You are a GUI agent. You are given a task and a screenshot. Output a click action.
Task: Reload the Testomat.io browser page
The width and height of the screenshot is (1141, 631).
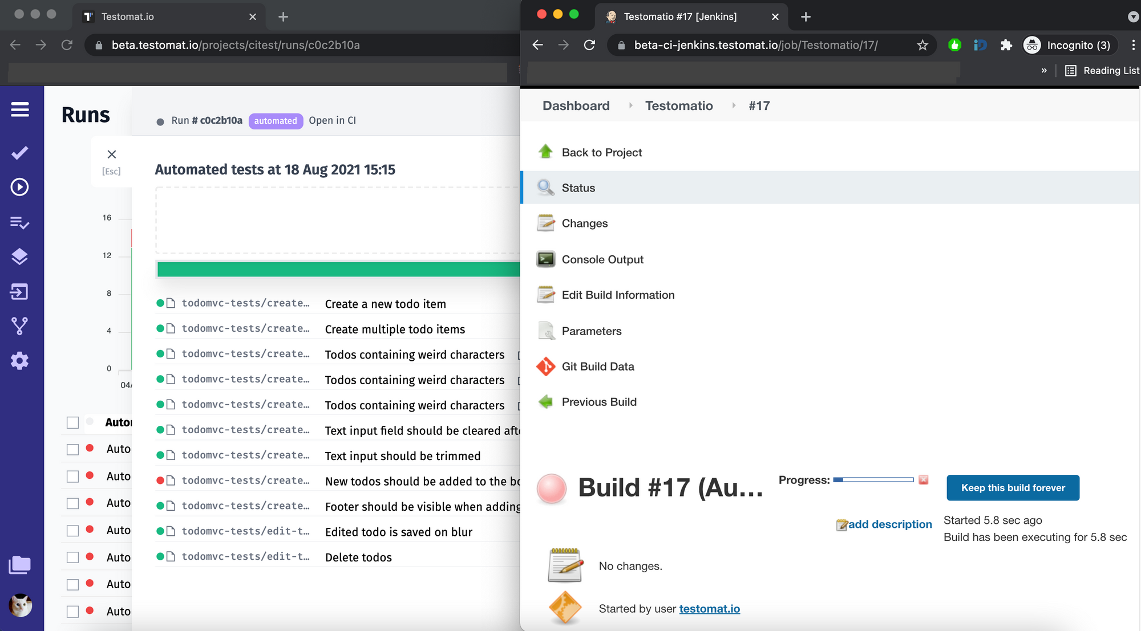tap(67, 45)
